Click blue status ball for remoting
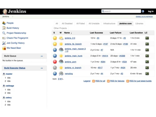The image size is (156, 117). (55, 74)
